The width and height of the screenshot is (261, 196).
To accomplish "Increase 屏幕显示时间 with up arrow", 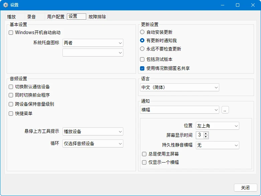I will coord(206,133).
